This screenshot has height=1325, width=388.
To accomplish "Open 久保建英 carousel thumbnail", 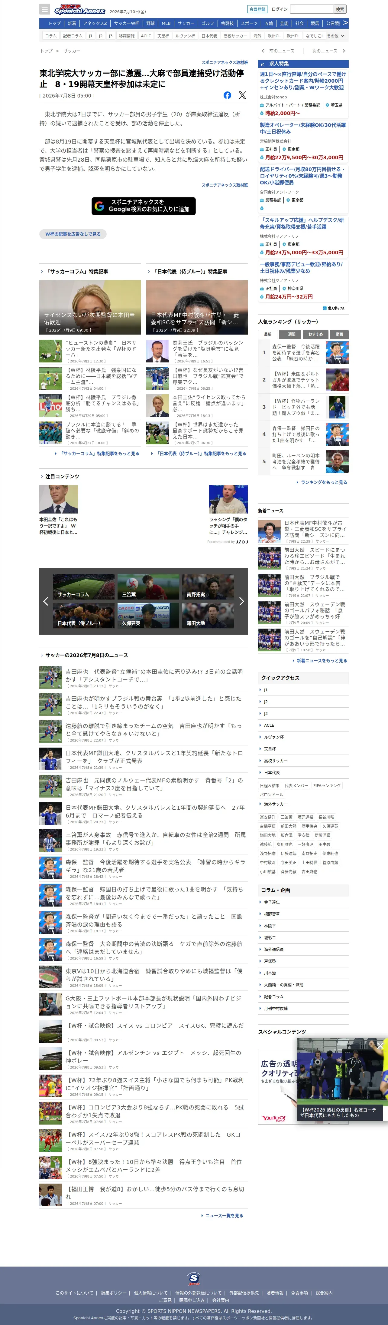I will click(x=148, y=615).
